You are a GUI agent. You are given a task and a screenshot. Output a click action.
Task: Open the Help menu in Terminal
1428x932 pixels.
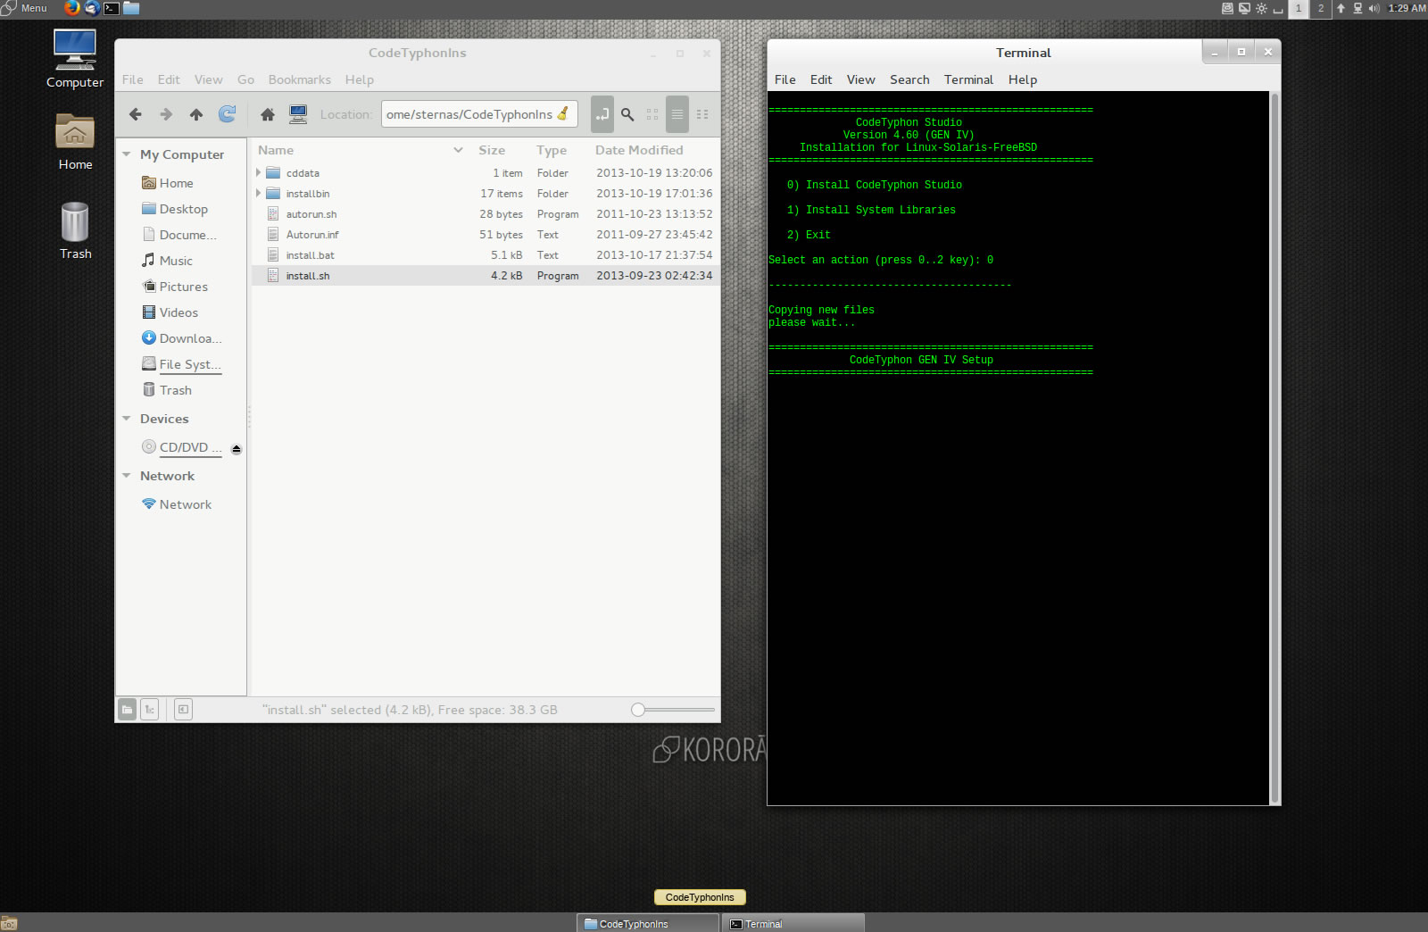1023,79
